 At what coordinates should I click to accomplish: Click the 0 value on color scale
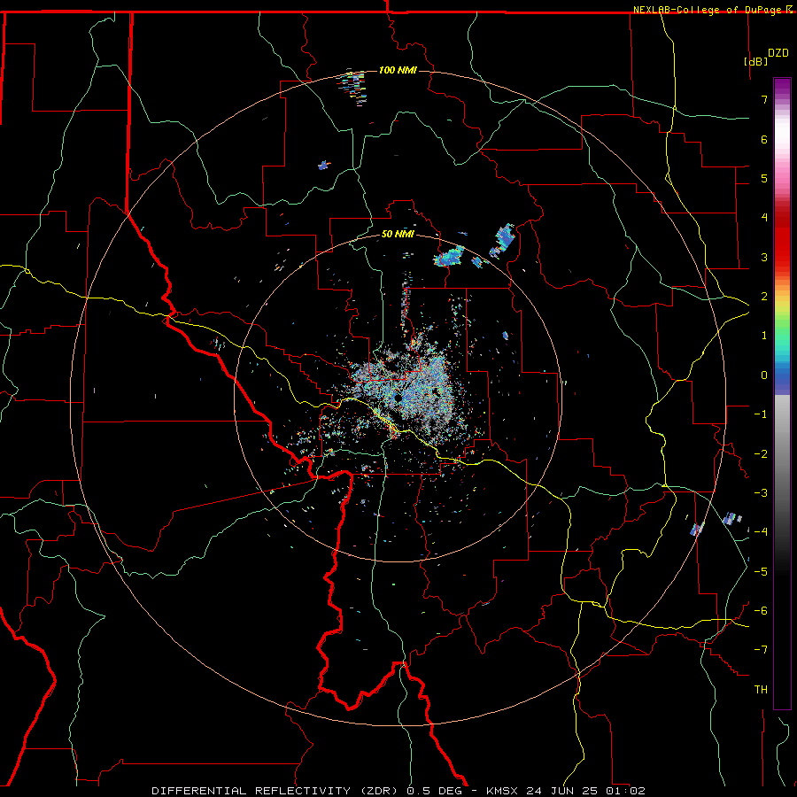pos(764,375)
